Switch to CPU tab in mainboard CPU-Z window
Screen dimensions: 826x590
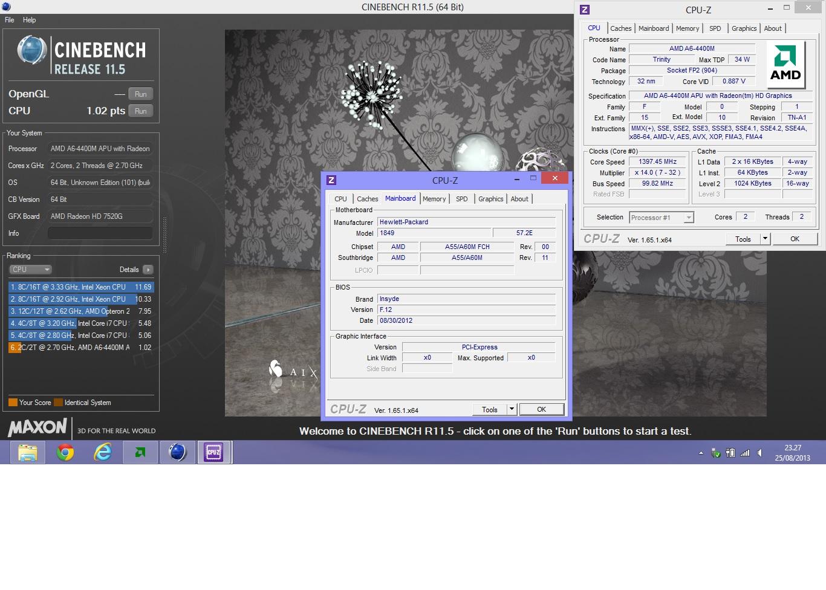click(340, 199)
